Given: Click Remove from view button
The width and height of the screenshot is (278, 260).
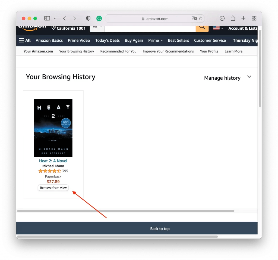Looking at the screenshot, I should pos(53,188).
